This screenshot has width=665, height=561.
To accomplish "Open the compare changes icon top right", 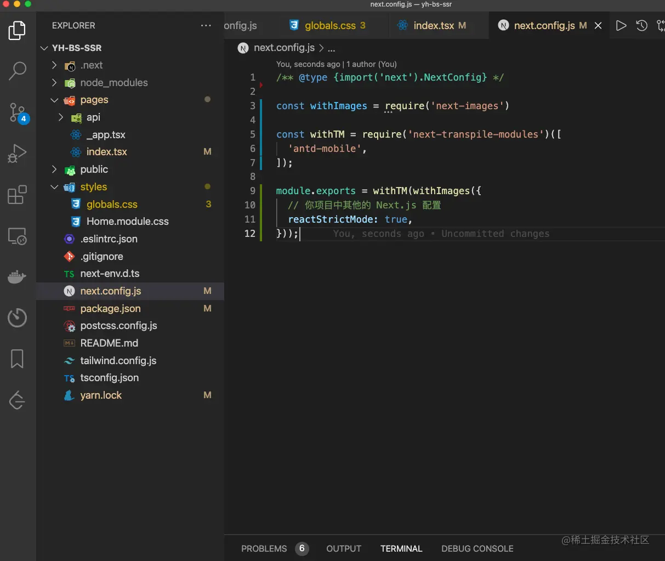I will (x=661, y=25).
